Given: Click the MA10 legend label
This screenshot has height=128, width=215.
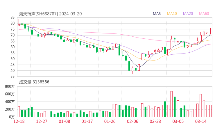Looking at the screenshot, I should (172, 14).
